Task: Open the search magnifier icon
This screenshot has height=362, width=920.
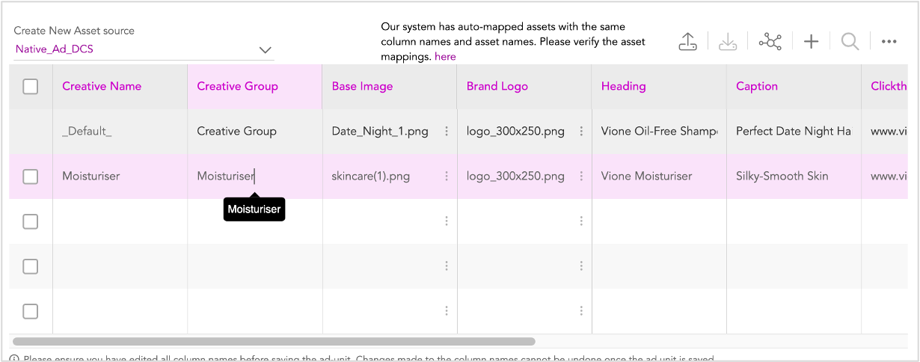Action: (850, 42)
